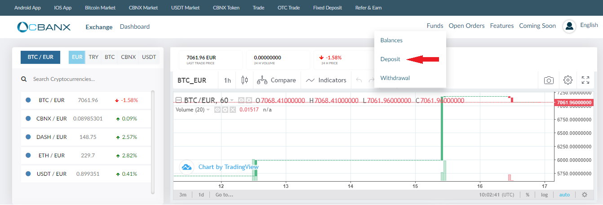
Task: Select the ETH / EUR row
Action: coord(85,156)
